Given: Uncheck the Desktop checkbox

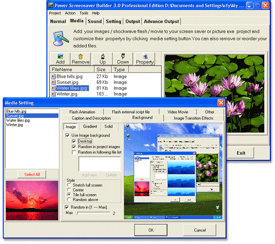Looking at the screenshot, I should pyautogui.click(x=74, y=141).
